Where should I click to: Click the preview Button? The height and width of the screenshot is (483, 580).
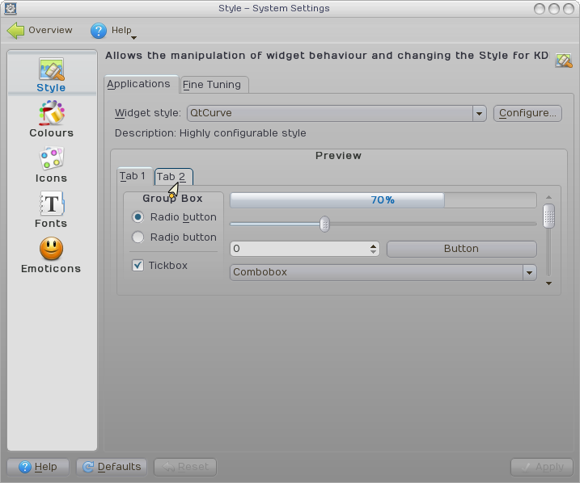point(462,249)
